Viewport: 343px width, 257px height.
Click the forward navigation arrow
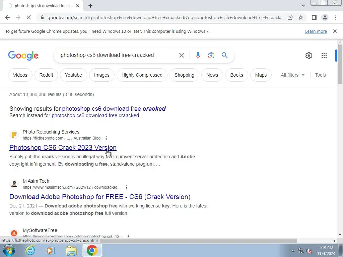point(18,17)
